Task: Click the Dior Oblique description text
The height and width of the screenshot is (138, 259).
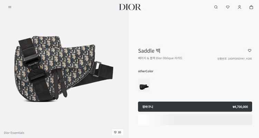Action: point(160,58)
